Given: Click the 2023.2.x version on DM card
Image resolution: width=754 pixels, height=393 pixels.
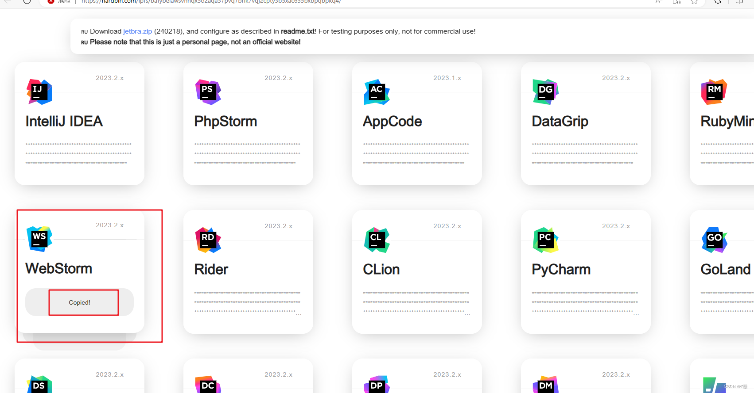Looking at the screenshot, I should point(616,374).
